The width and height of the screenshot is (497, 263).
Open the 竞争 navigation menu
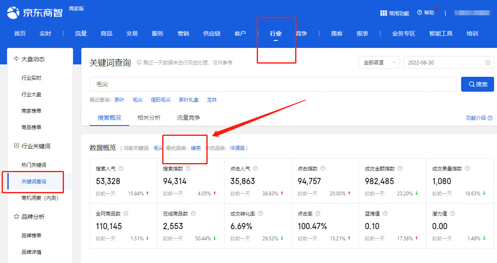pos(302,33)
